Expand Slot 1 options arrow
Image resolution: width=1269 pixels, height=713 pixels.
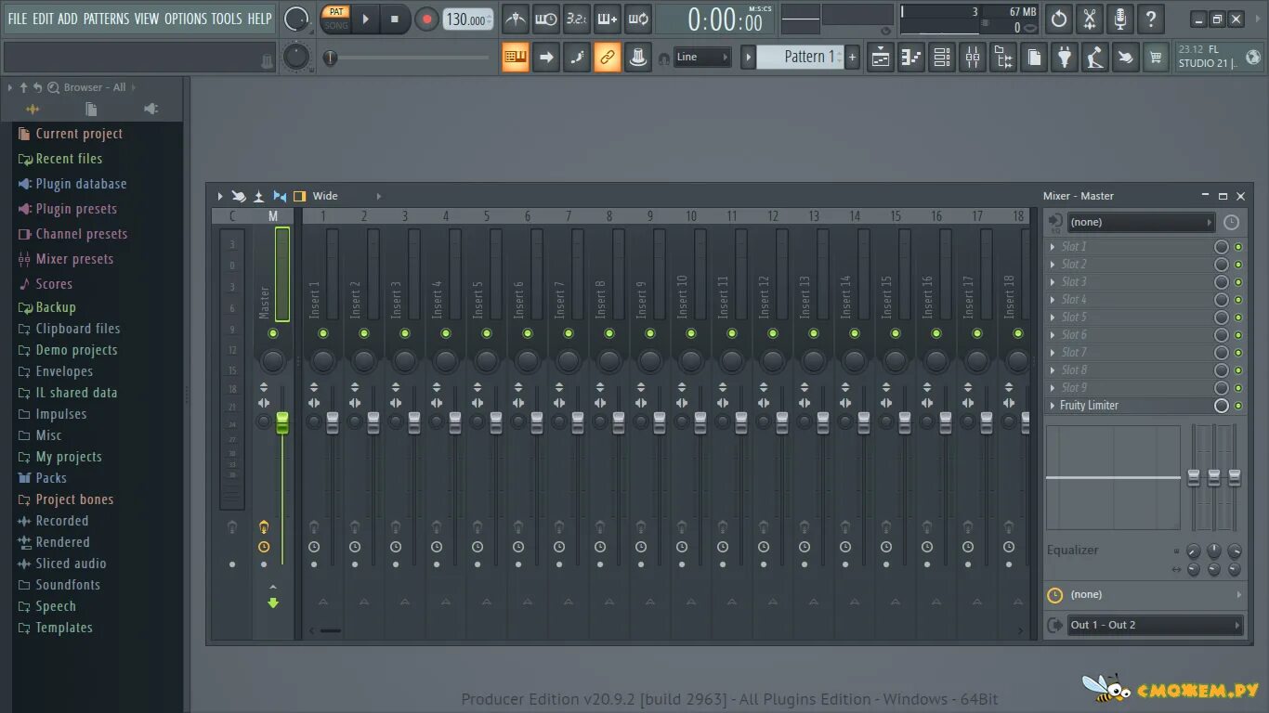pyautogui.click(x=1052, y=247)
